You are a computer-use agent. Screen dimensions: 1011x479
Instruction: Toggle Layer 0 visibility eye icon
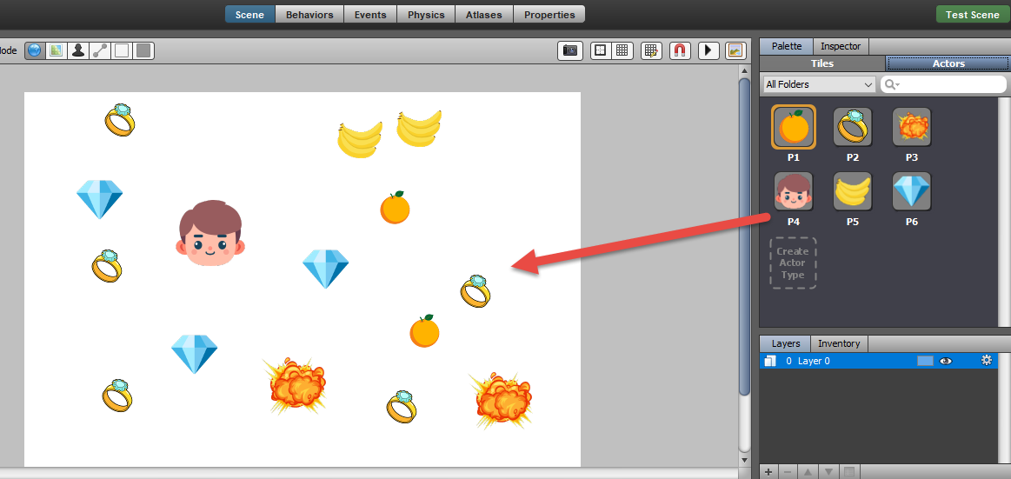(946, 361)
